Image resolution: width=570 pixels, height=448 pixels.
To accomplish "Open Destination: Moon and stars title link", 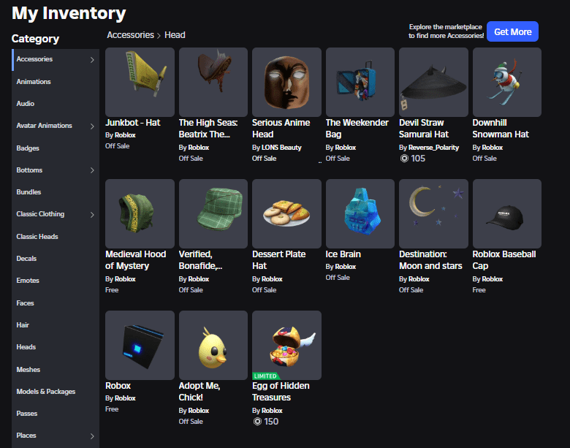I will [x=430, y=260].
